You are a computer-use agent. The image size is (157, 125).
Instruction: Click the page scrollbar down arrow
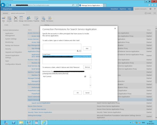156,117
